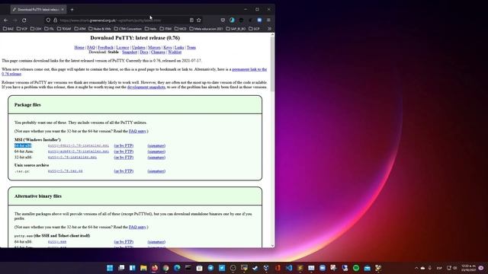The image size is (488, 274).
Task: Open the round cyan extension icon
Action: pyautogui.click(x=232, y=21)
